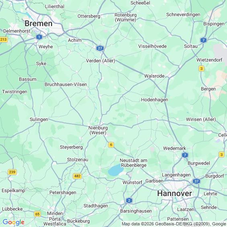This screenshot has height=227, width=227.
Task: Open the Google logo link
Action: click(x=14, y=222)
